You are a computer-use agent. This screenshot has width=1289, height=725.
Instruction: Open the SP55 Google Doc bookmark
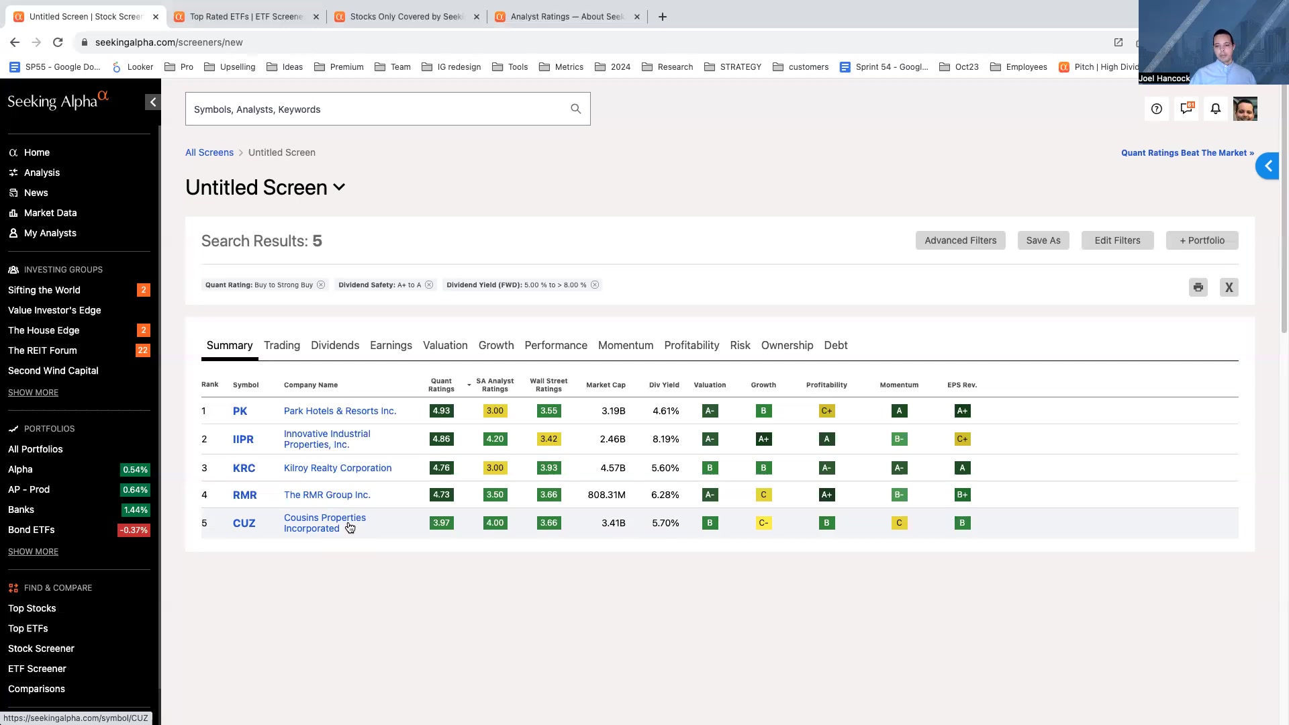tap(55, 67)
